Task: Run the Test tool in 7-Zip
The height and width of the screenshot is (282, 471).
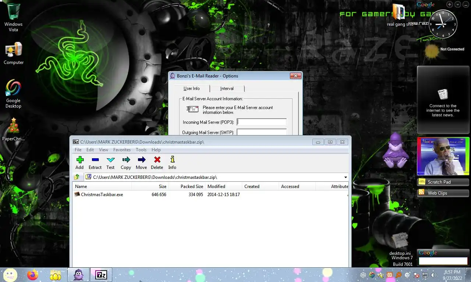Action: pyautogui.click(x=110, y=163)
